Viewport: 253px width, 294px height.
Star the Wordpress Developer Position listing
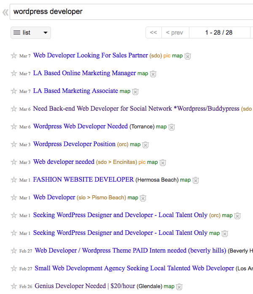point(14,144)
